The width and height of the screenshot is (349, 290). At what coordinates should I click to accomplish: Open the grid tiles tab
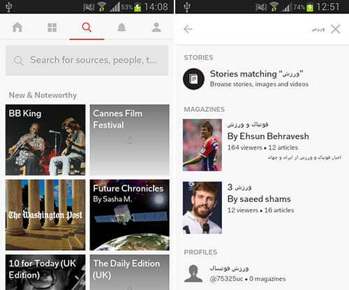click(52, 27)
